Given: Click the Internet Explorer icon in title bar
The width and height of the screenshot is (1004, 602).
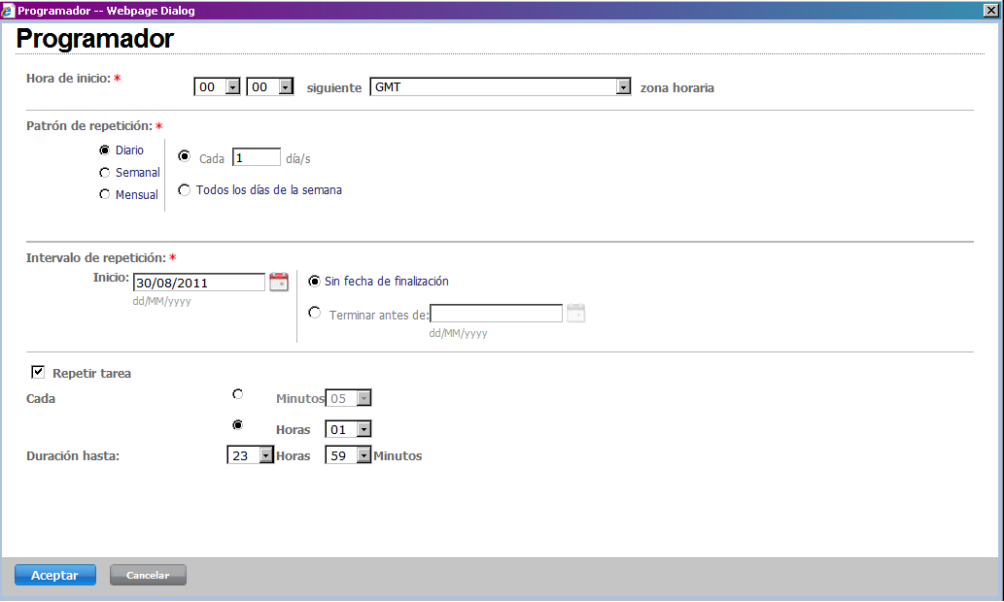Looking at the screenshot, I should (8, 11).
